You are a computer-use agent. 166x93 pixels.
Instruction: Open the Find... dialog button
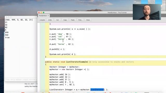(80, 20)
